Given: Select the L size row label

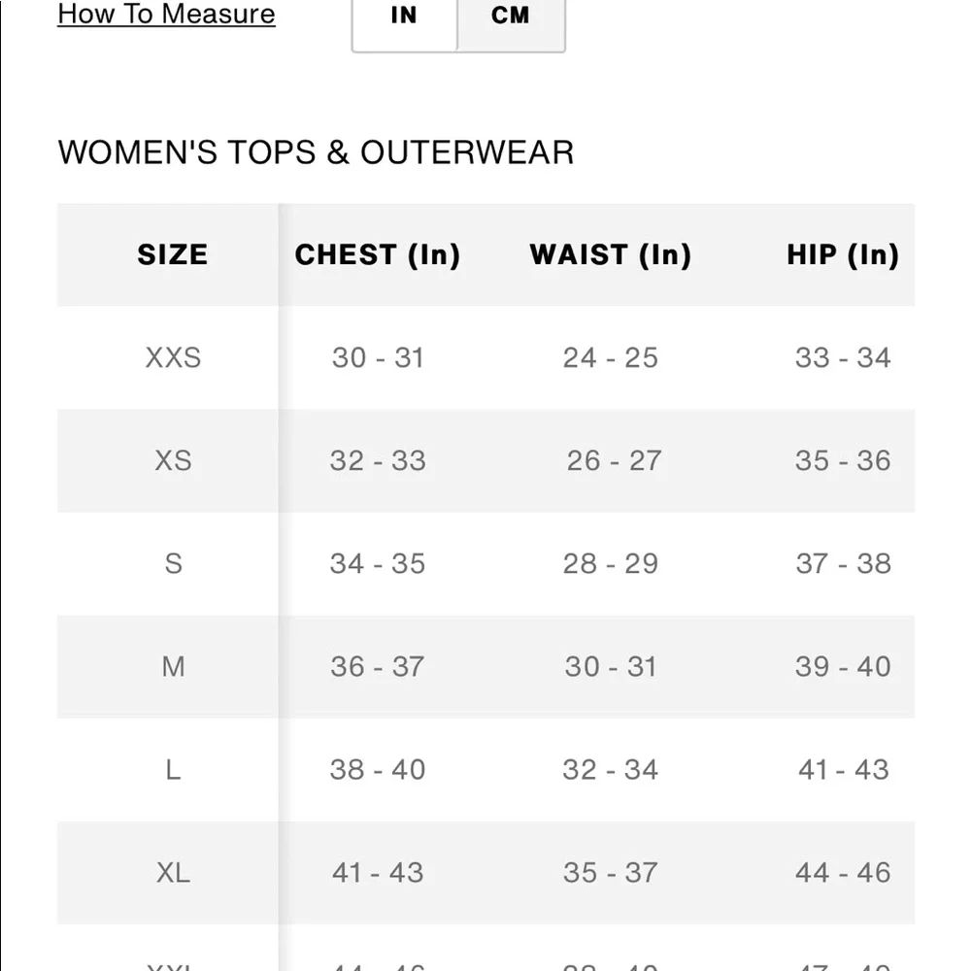Looking at the screenshot, I should (x=174, y=770).
